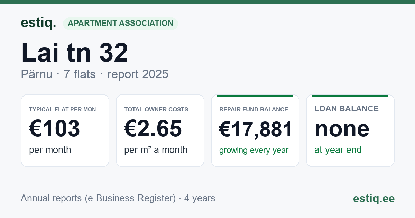Click the heading Lai tn 32
The height and width of the screenshot is (218, 415).
75,52
